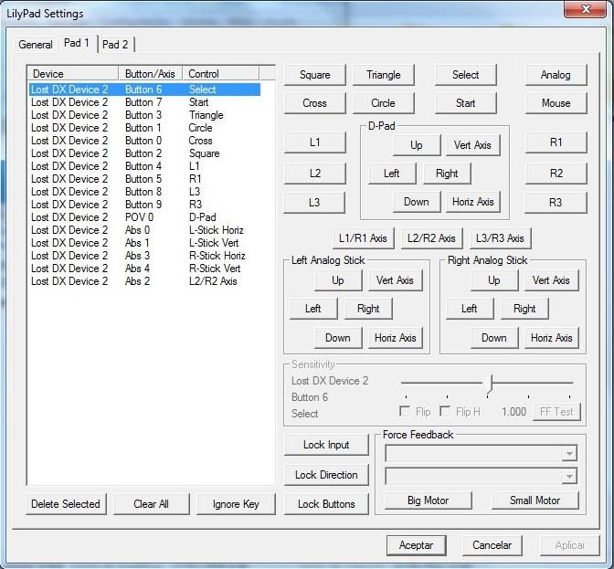Bind the R2 button

(556, 173)
